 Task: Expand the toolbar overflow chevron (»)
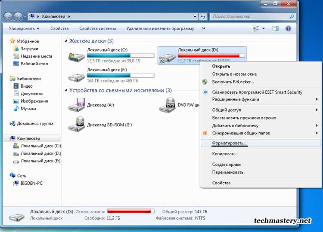click(203, 29)
